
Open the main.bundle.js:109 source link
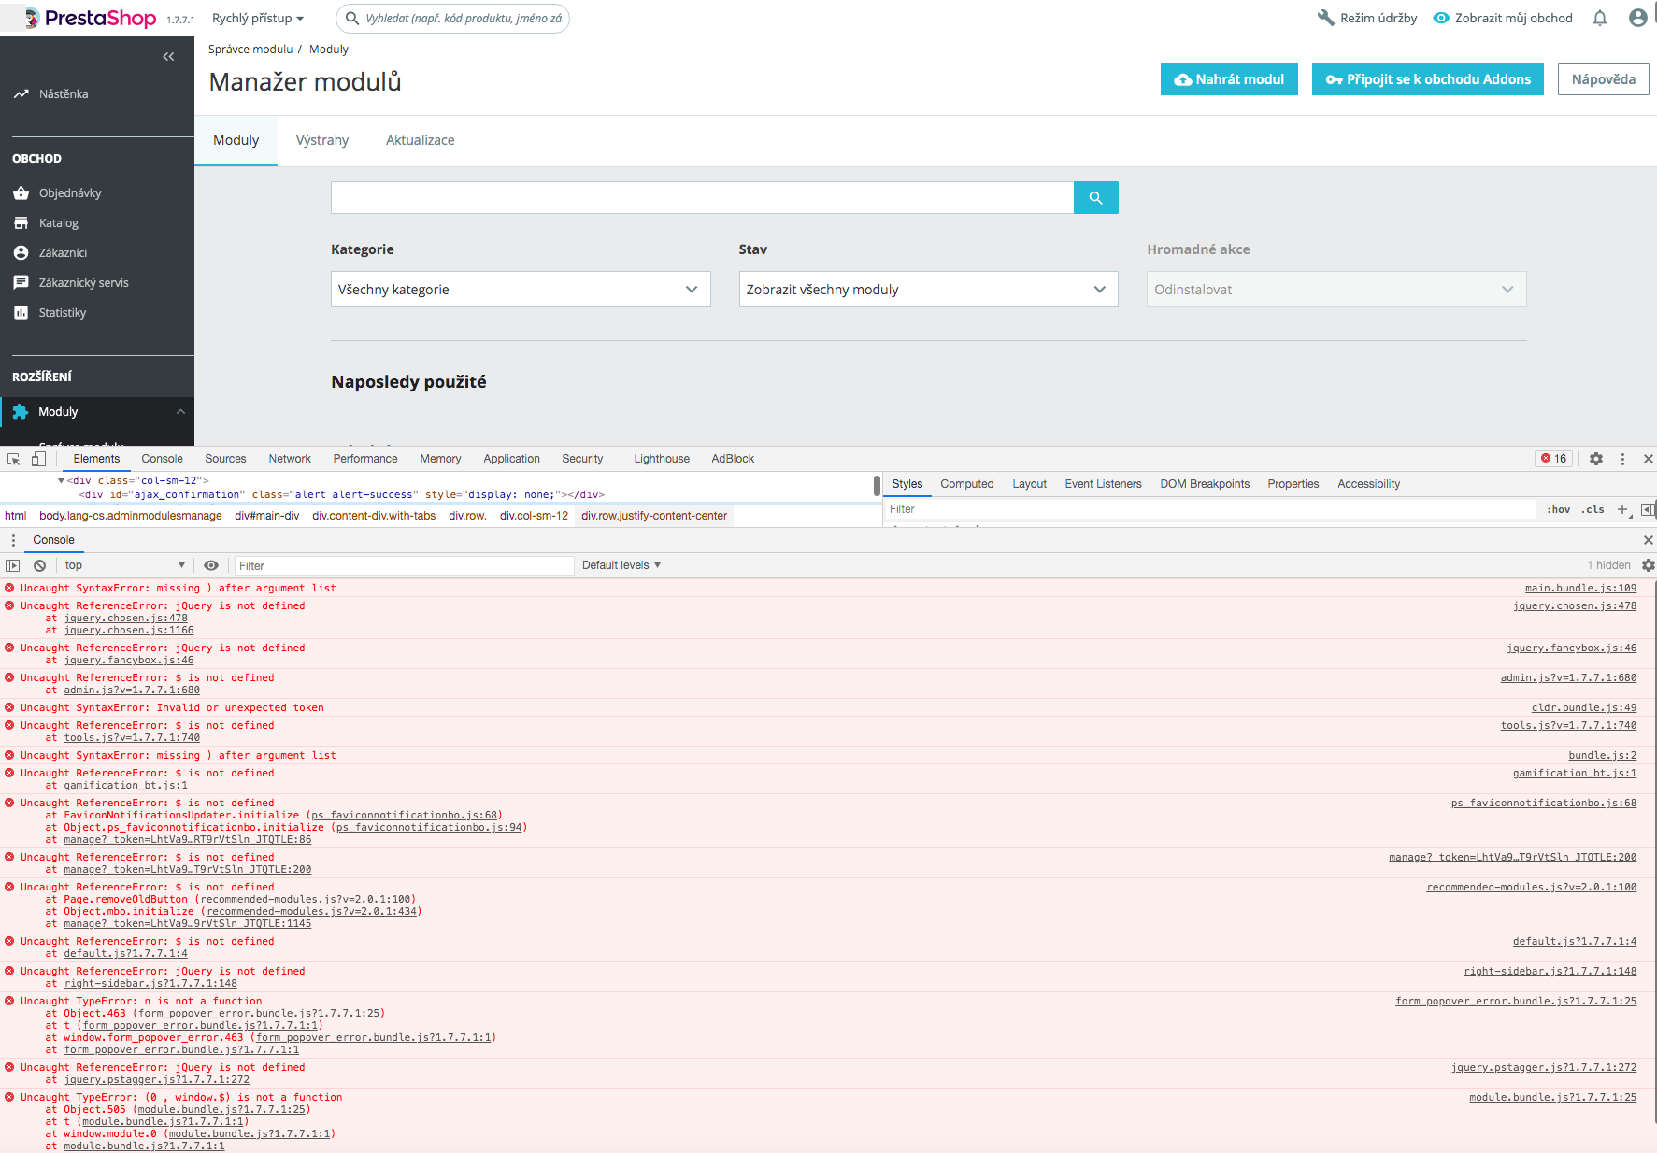tap(1580, 588)
